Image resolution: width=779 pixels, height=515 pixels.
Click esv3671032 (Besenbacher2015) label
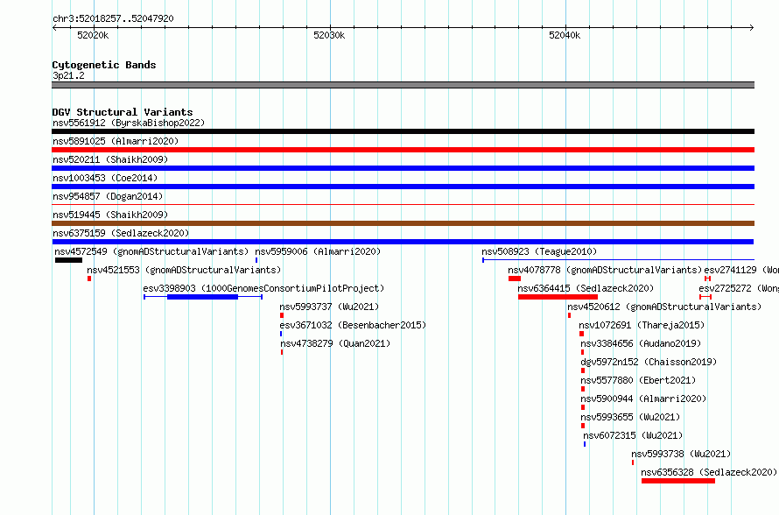[353, 325]
